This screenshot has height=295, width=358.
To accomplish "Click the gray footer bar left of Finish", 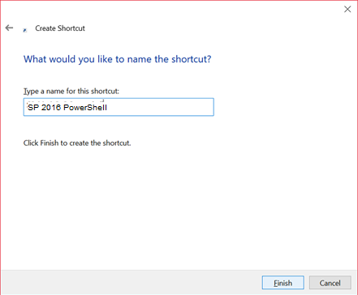I will [130, 282].
